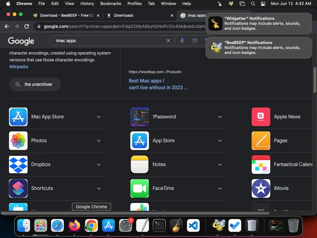The height and width of the screenshot is (238, 317).
Task: Open the Apple News icon
Action: 261,117
